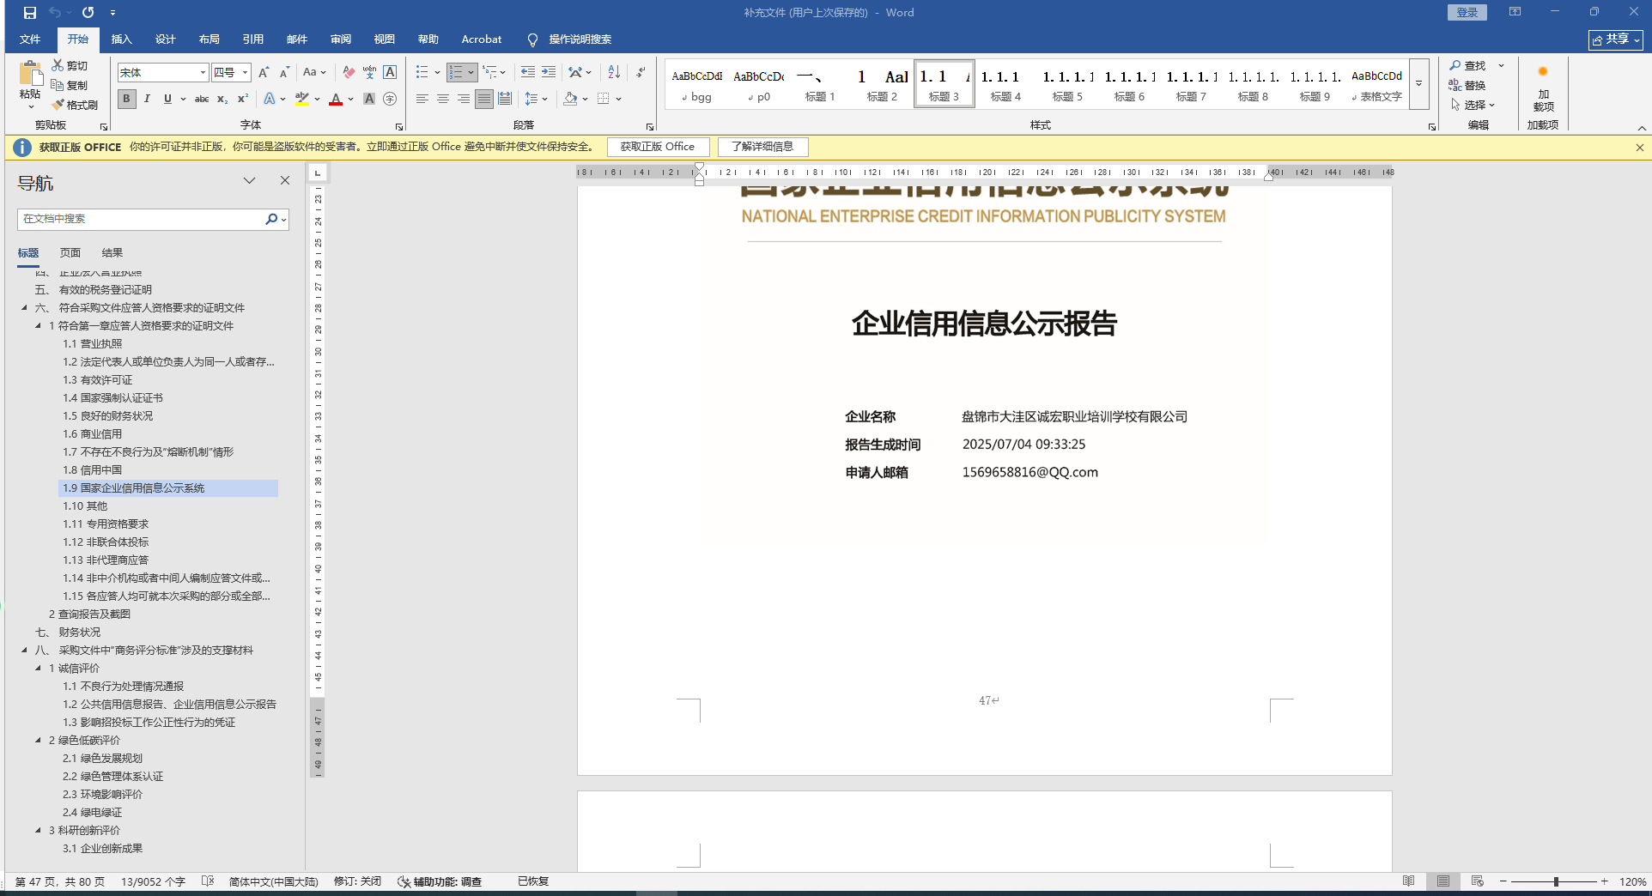Toggle Print Layout view in status bar
1652x896 pixels.
click(x=1442, y=881)
